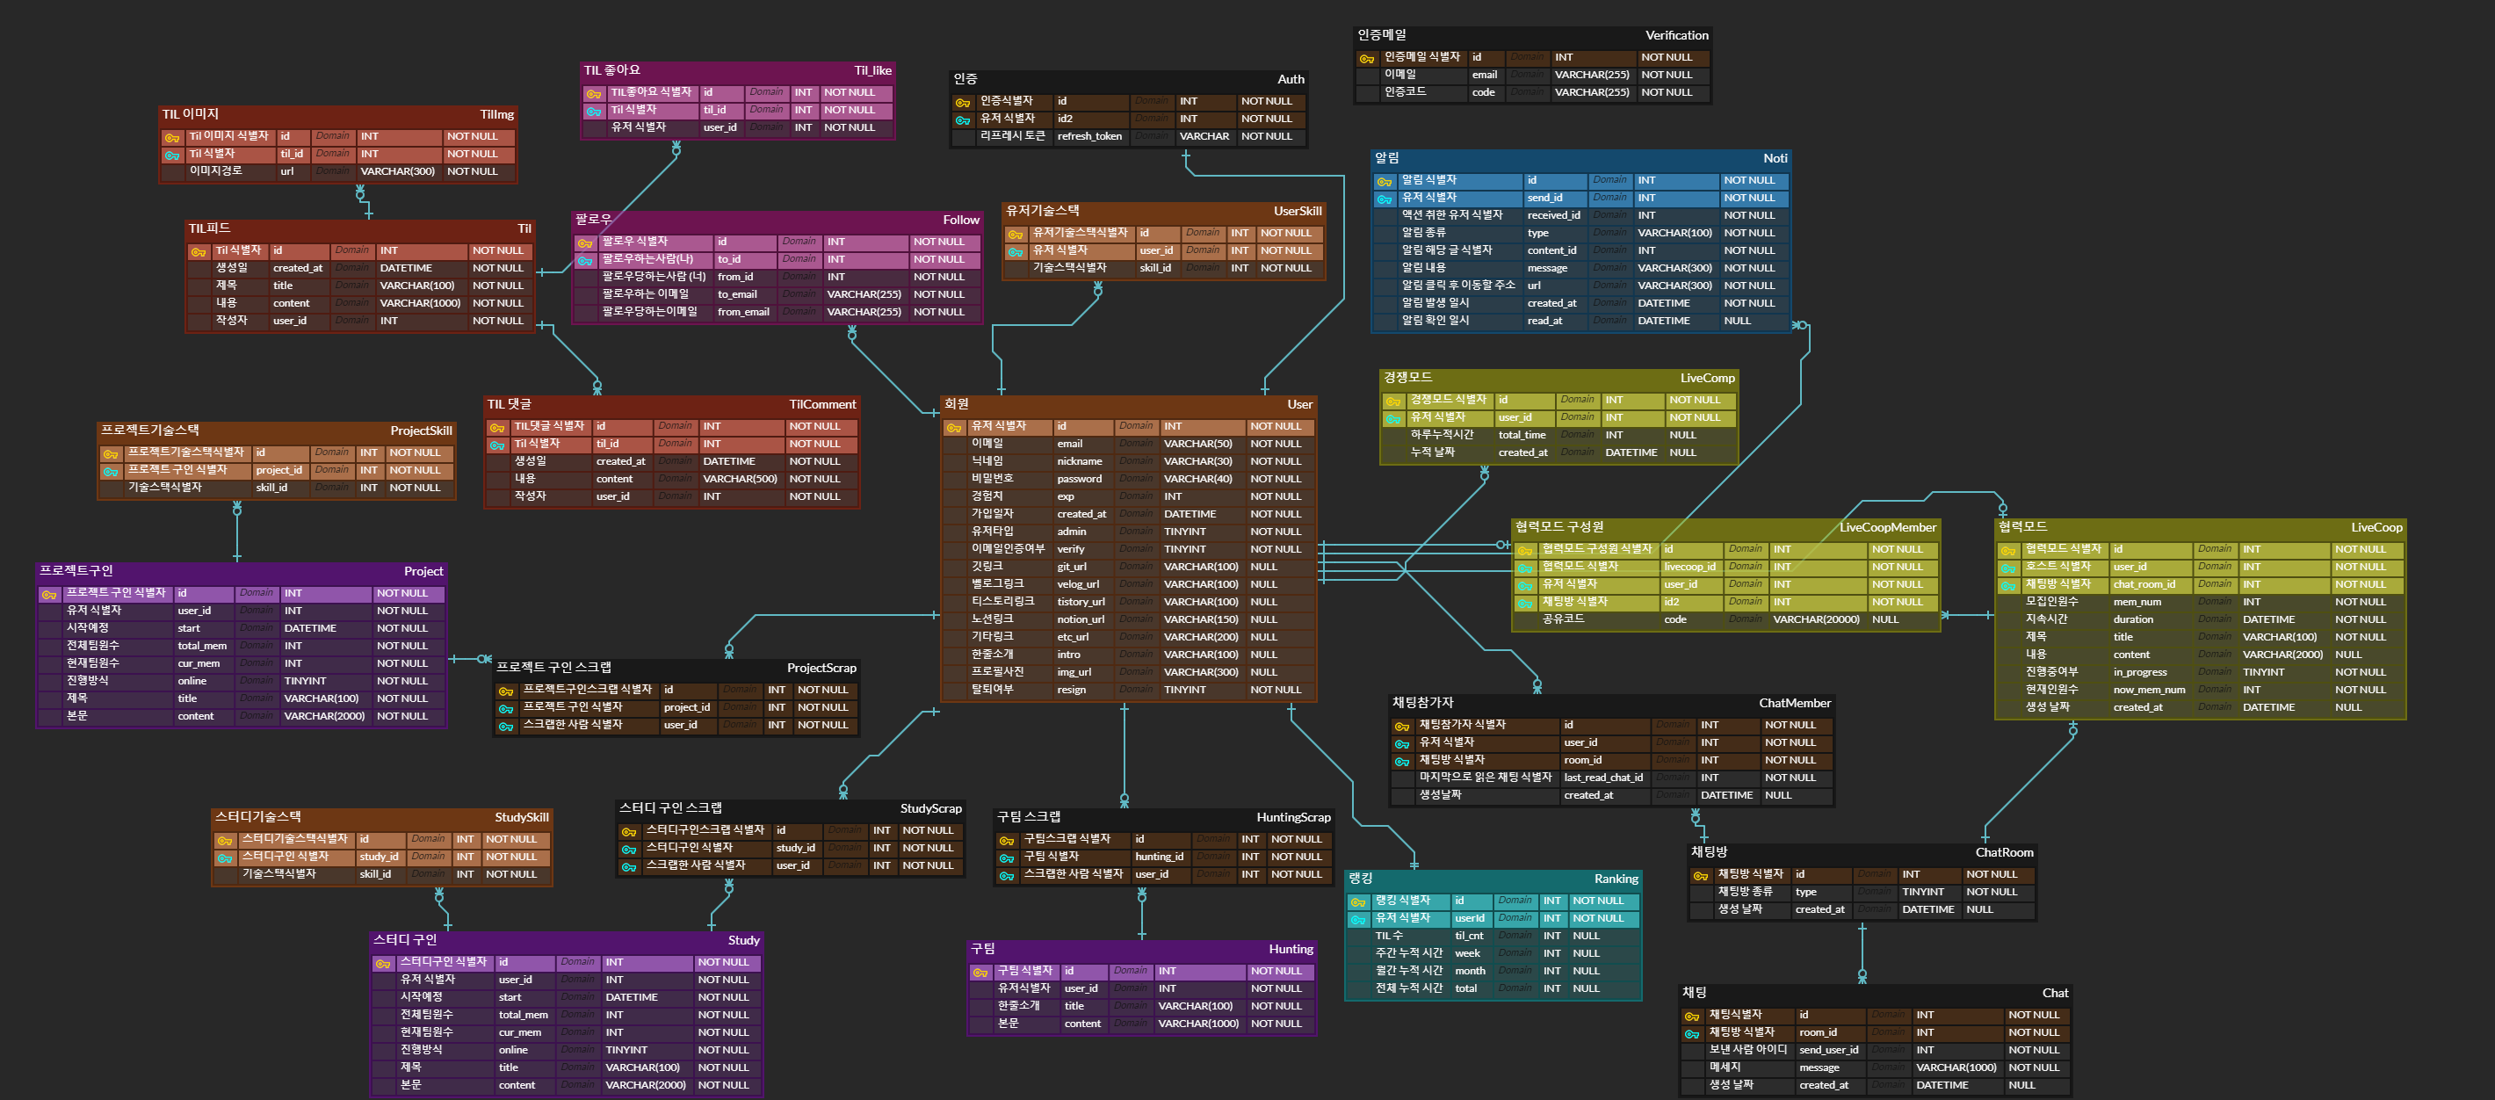Select the Til_like table title
The width and height of the screenshot is (2495, 1100).
coord(871,70)
